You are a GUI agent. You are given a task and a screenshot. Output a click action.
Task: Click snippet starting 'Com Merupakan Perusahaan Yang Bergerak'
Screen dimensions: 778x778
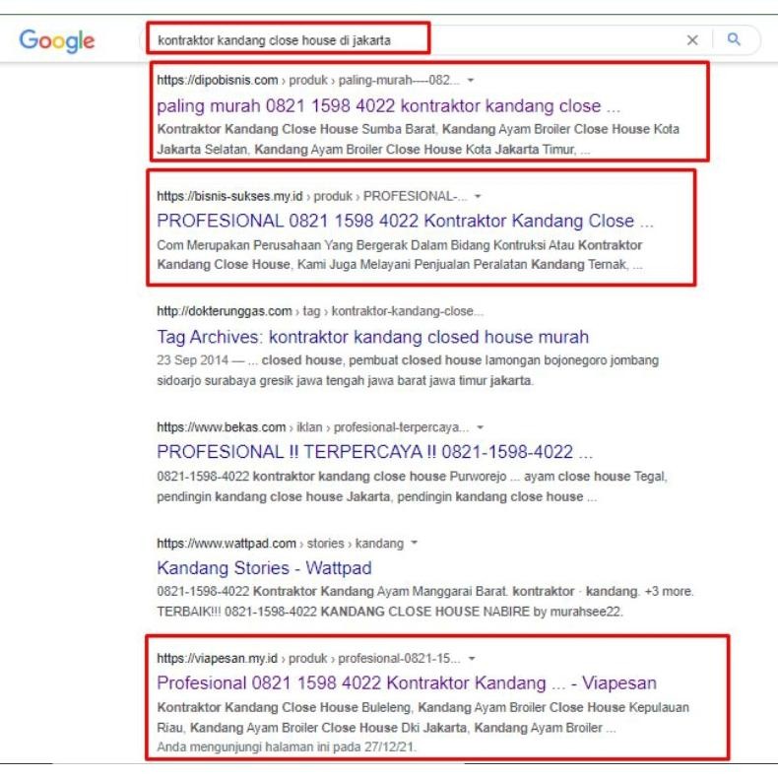pos(400,255)
